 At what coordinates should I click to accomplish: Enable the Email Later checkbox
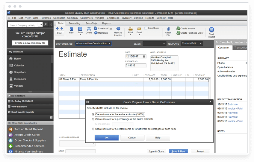click(146, 28)
